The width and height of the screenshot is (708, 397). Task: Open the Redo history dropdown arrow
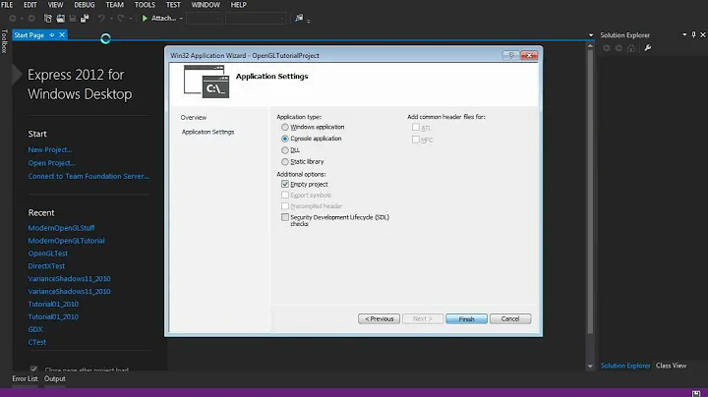point(130,19)
